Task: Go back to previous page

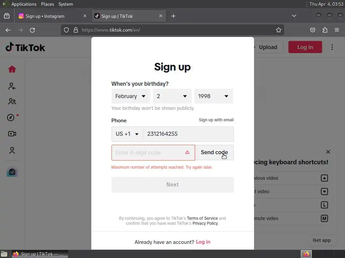Action: click(8, 30)
